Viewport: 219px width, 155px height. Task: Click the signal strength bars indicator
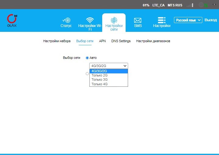point(190,5)
